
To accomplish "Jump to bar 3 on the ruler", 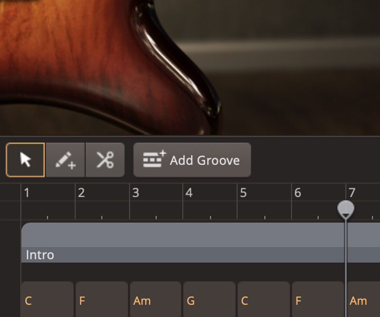I will pos(135,192).
